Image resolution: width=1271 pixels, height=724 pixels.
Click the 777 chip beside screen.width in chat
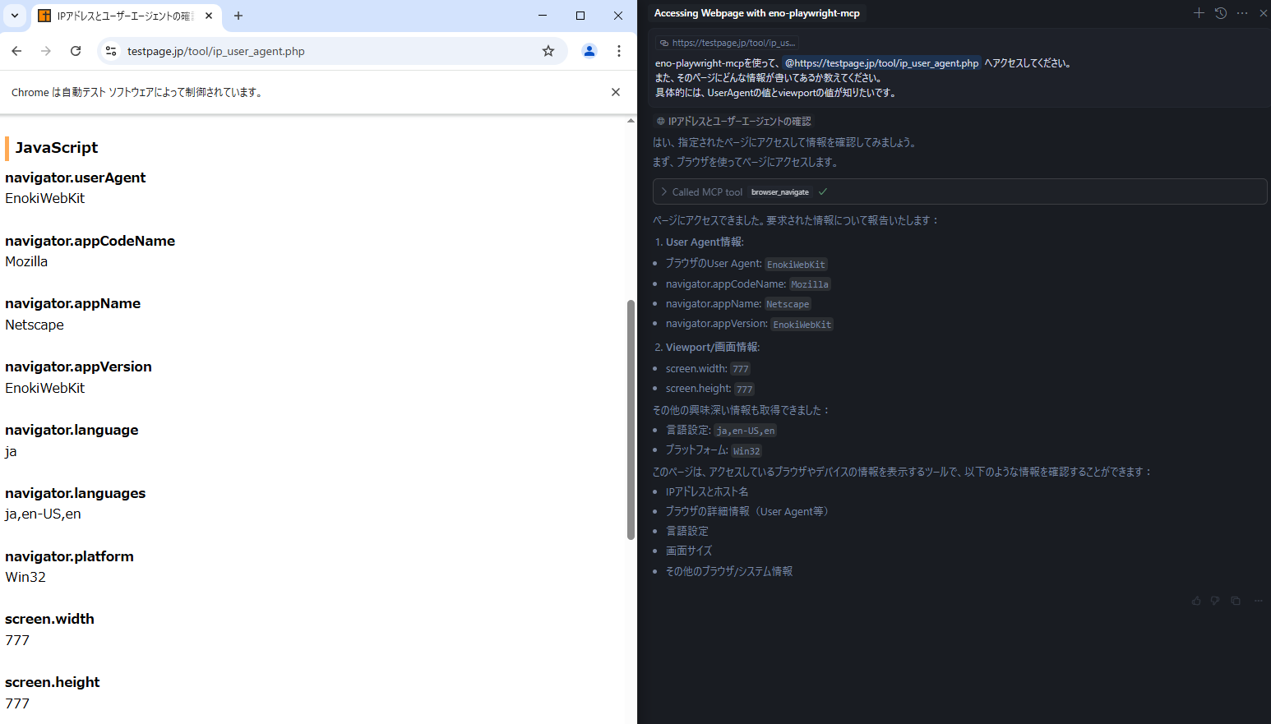click(x=741, y=369)
